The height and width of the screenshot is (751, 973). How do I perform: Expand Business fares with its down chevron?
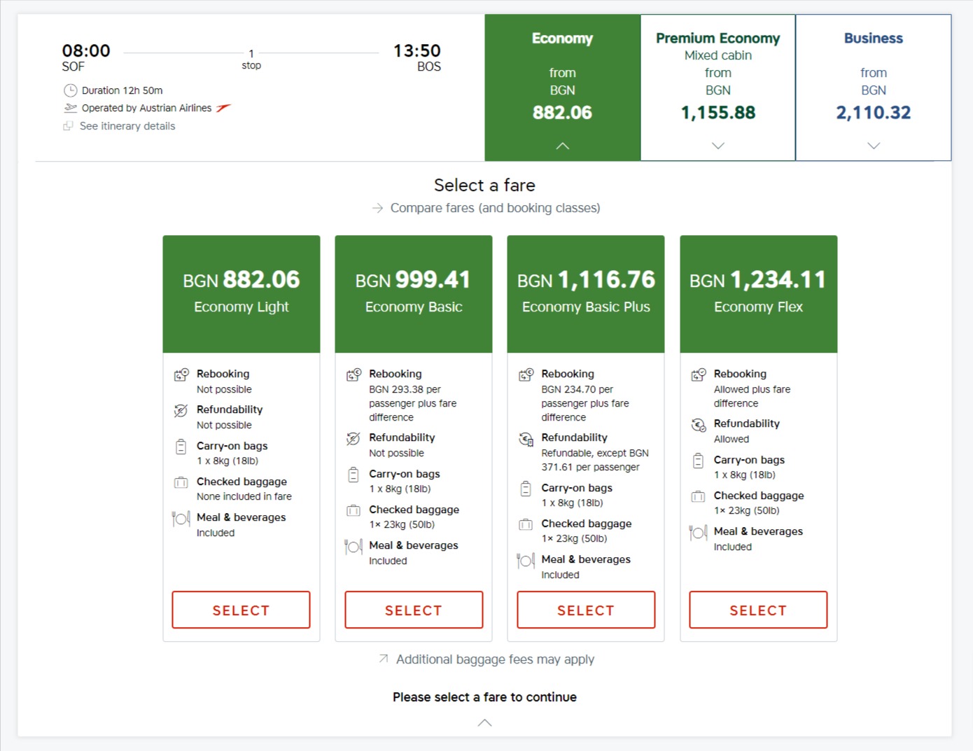(x=873, y=146)
